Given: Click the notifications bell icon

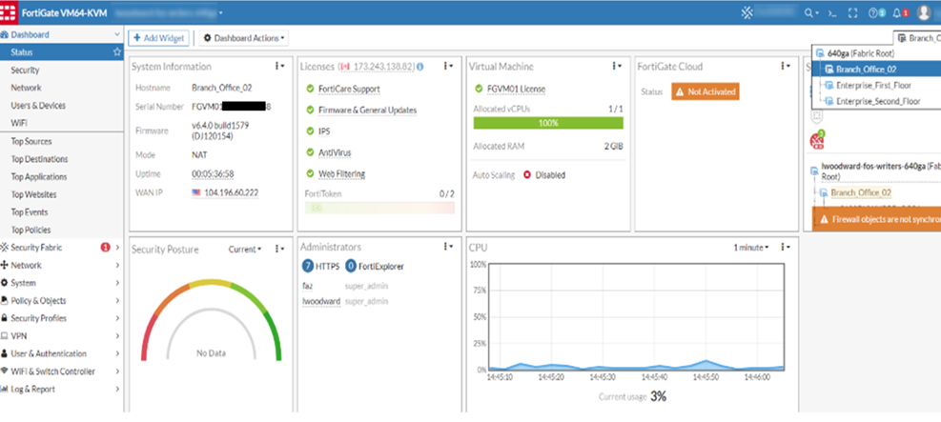Looking at the screenshot, I should click(x=894, y=13).
